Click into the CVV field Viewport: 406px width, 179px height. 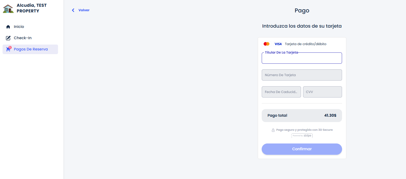[x=322, y=92]
